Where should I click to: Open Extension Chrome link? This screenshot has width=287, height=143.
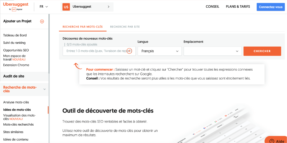16,65
